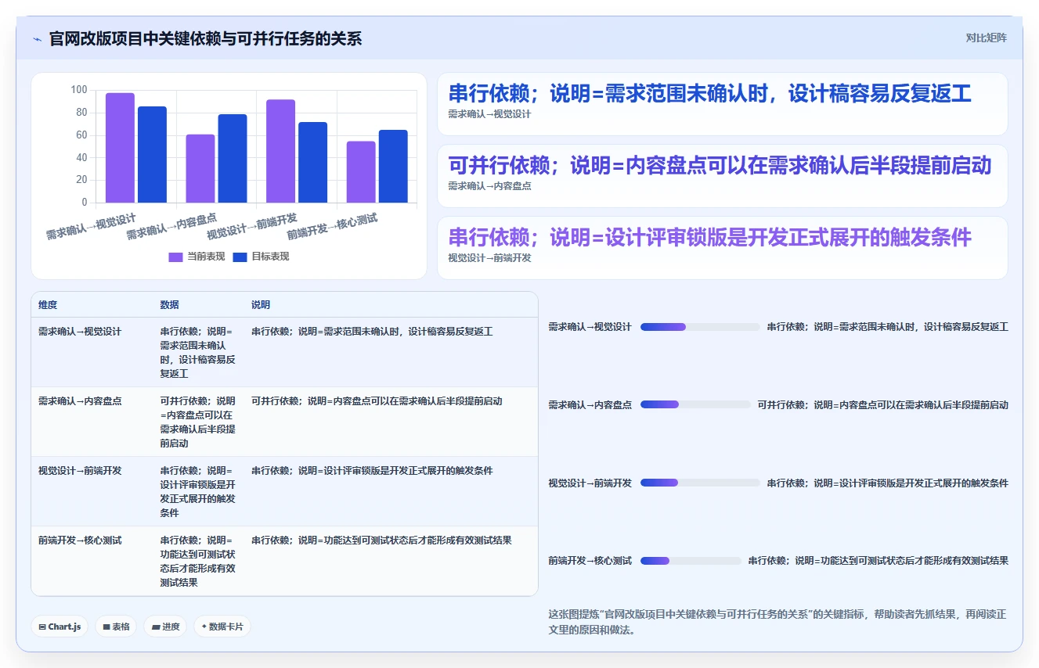Screen dimensions: 1039x668
Task: Click the 需求确认→内容盘点 progress bar
Action: pos(695,405)
